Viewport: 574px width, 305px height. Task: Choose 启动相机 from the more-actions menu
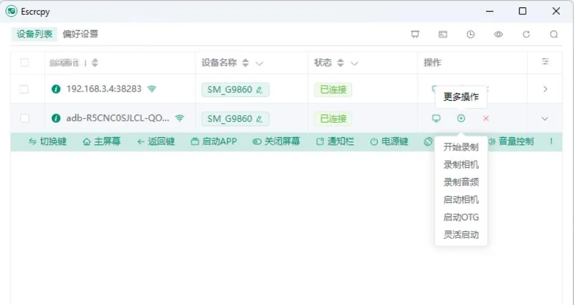click(x=461, y=200)
